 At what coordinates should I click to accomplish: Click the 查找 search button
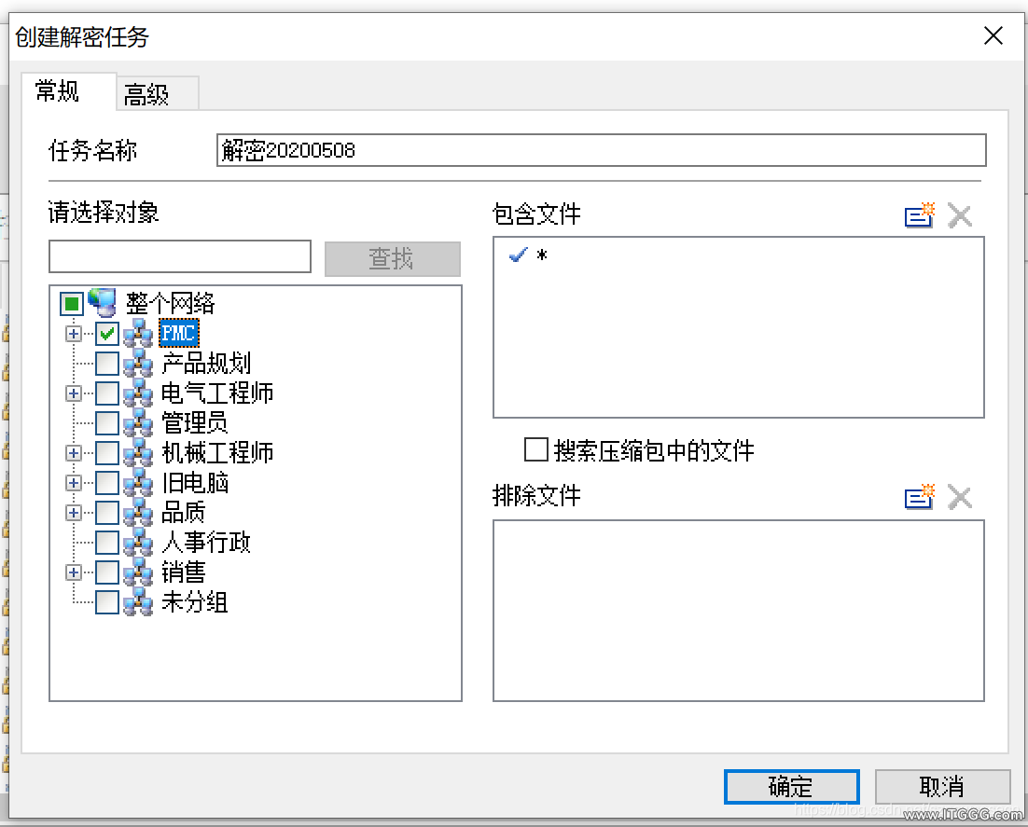392,258
